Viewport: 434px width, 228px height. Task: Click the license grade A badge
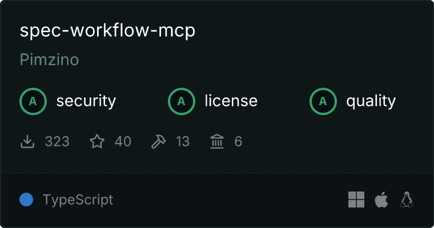click(181, 101)
